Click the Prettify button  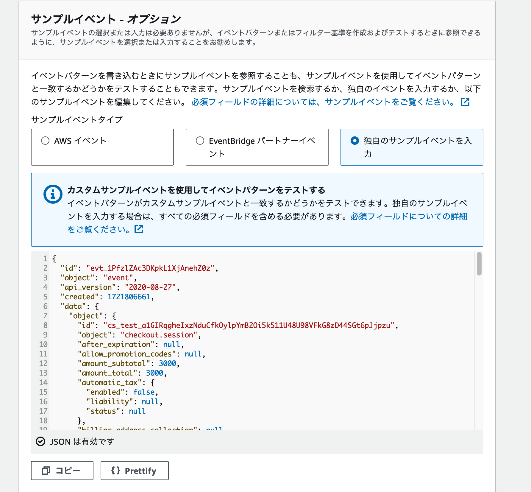[x=135, y=471]
